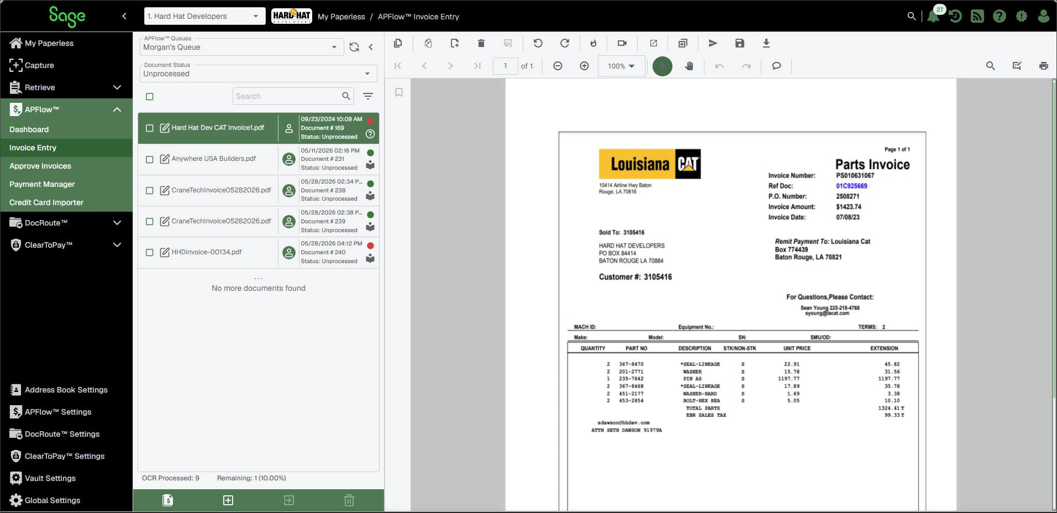The image size is (1057, 513).
Task: Click the send arrow icon in toolbar
Action: click(713, 43)
